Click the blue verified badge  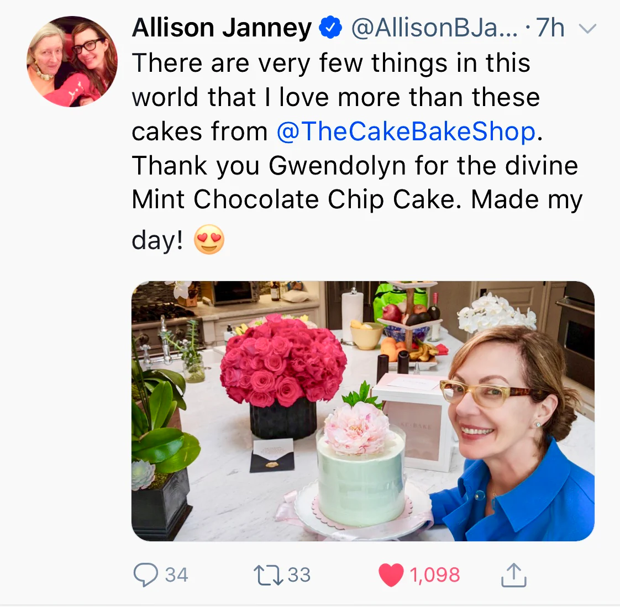(x=330, y=27)
